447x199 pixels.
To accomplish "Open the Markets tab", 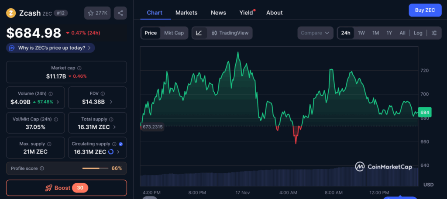I will [x=186, y=13].
